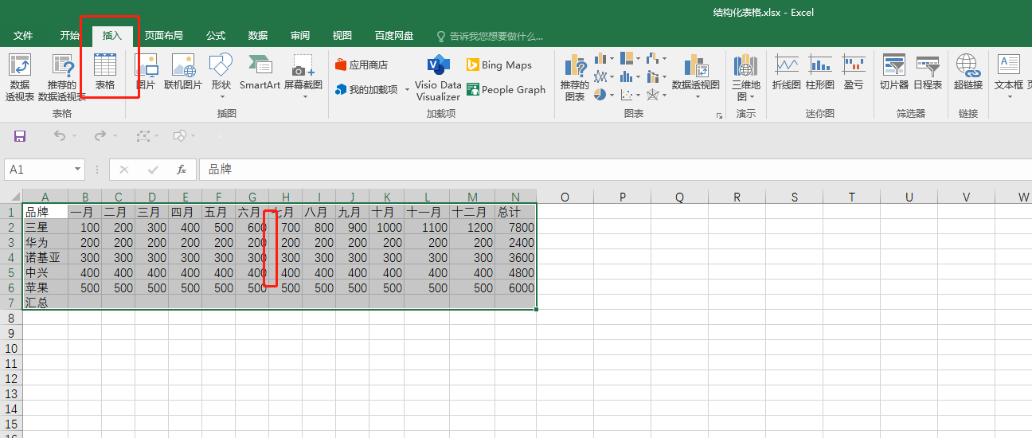Insert a surface or radar chart
This screenshot has height=438, width=1032.
(656, 94)
